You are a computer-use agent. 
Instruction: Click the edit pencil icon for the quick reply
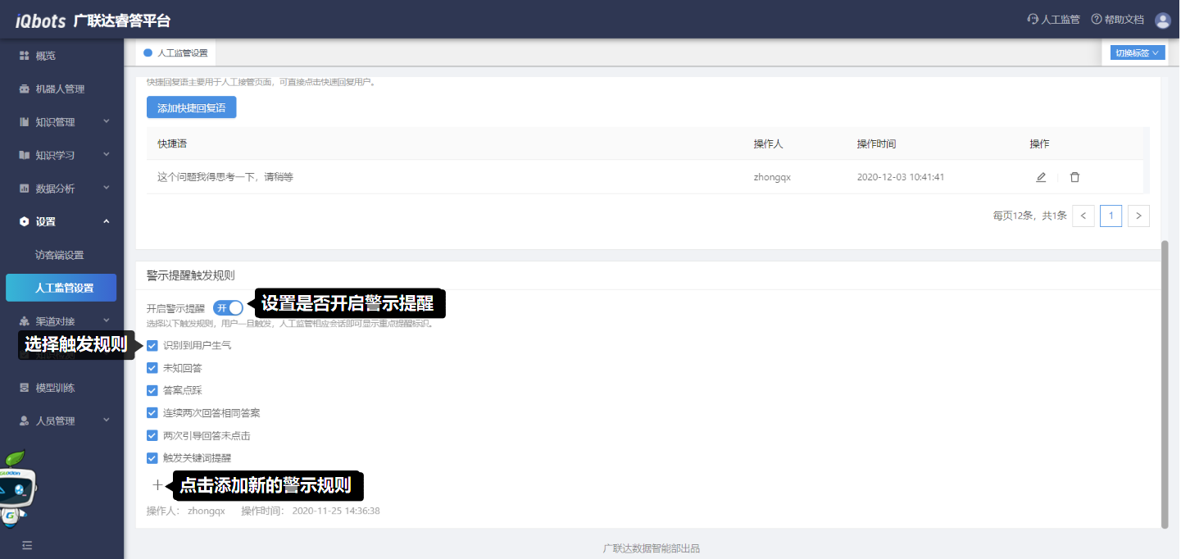(x=1041, y=177)
